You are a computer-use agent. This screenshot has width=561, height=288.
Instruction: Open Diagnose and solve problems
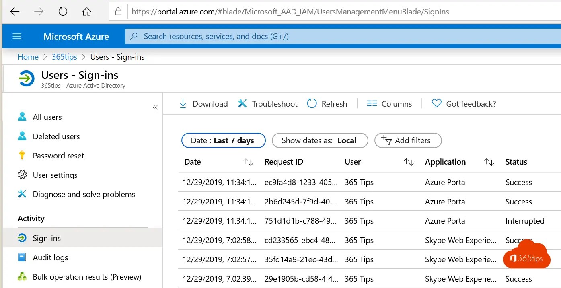(x=84, y=194)
